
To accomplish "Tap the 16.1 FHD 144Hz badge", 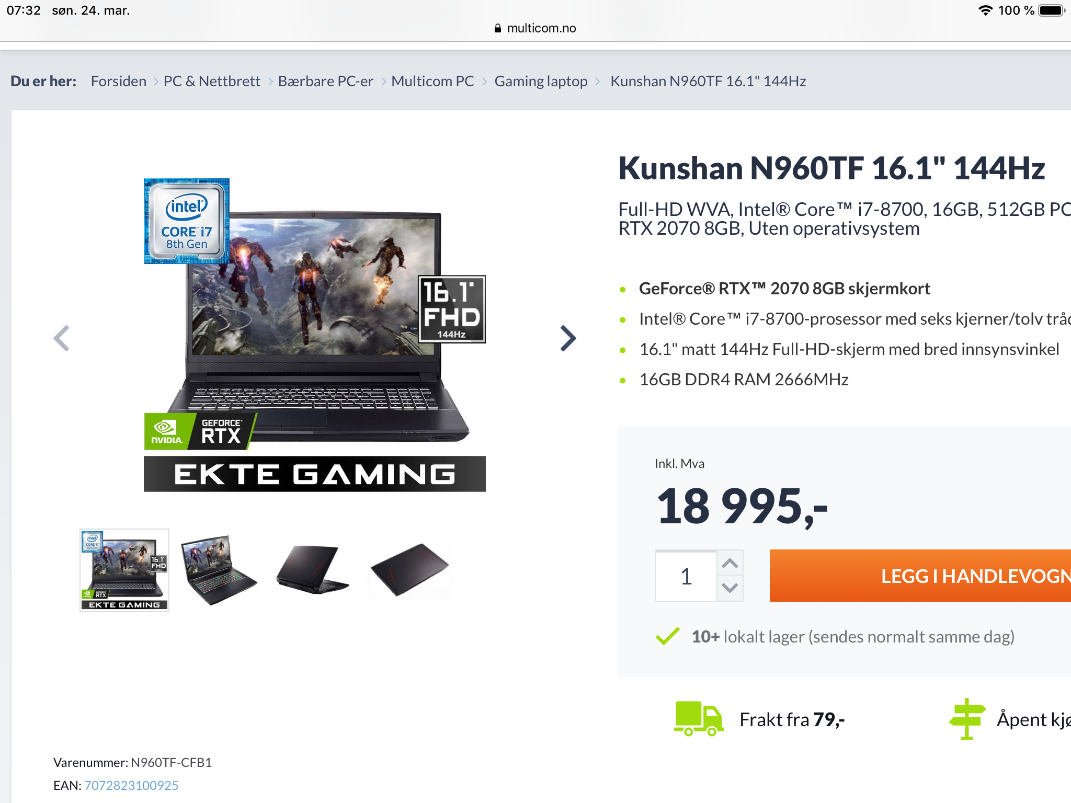I will click(452, 309).
